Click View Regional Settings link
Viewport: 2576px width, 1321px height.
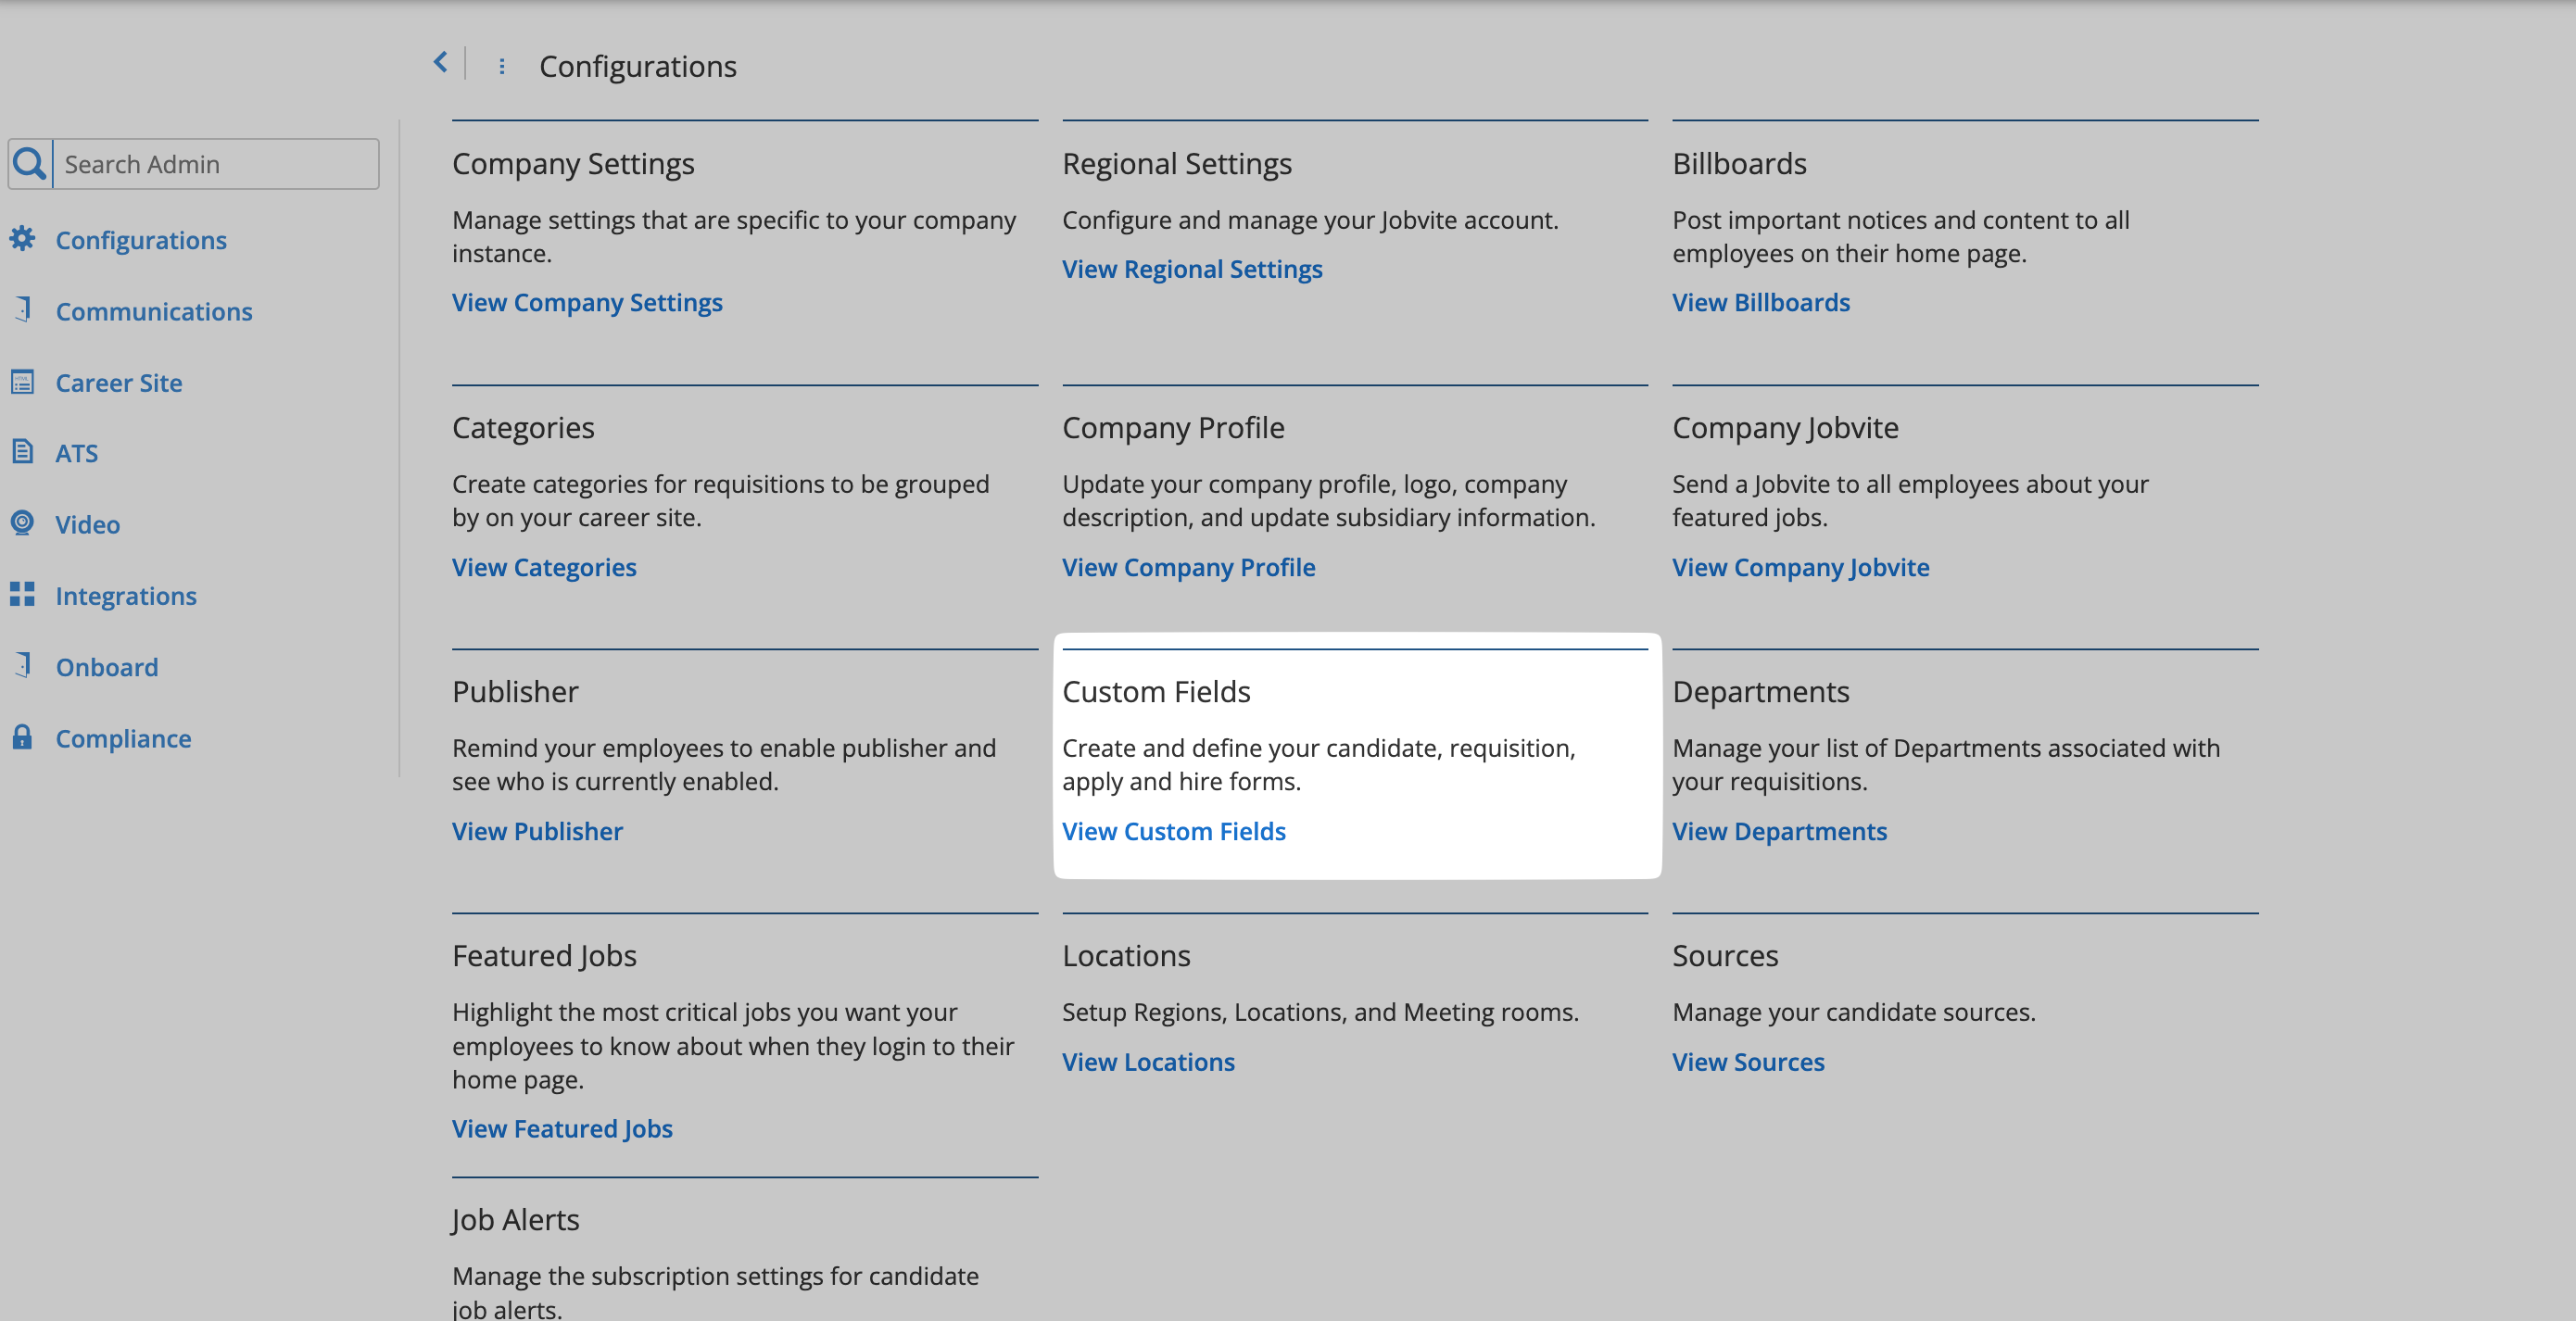click(x=1192, y=269)
